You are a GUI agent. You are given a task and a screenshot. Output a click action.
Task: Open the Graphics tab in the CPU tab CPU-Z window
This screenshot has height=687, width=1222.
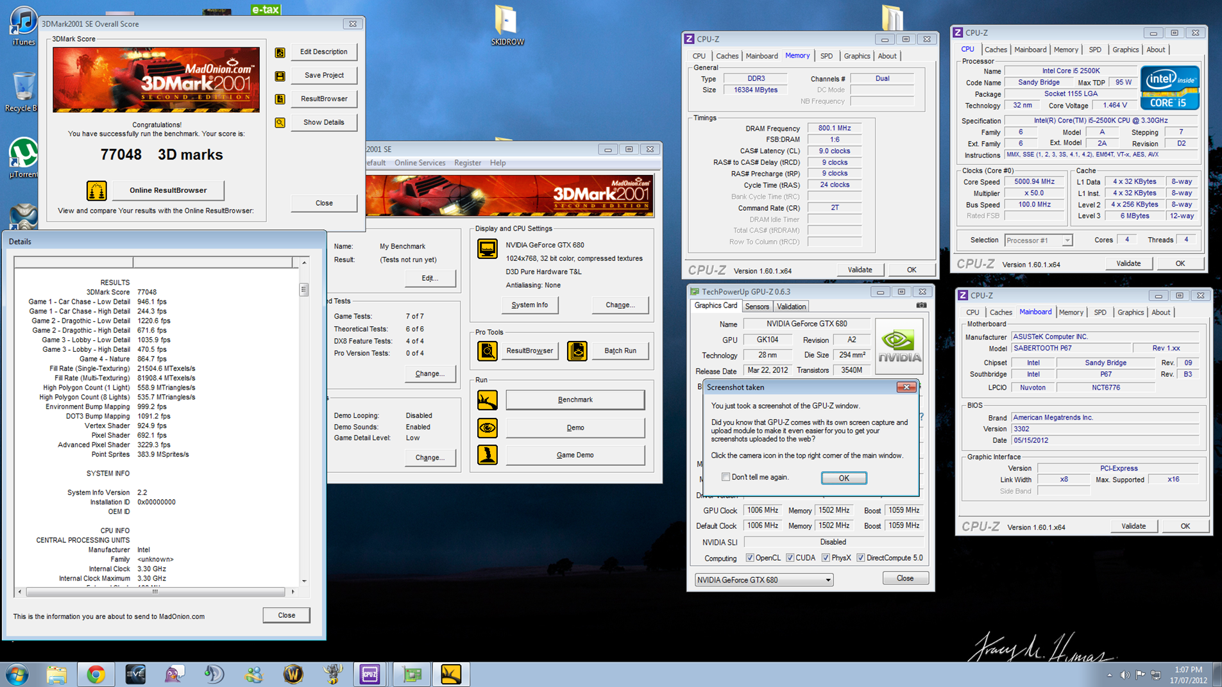tap(1125, 49)
